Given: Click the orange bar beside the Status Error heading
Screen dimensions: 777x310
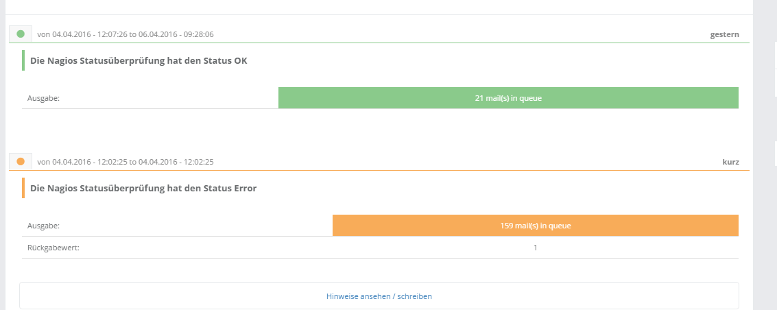Looking at the screenshot, I should point(23,188).
